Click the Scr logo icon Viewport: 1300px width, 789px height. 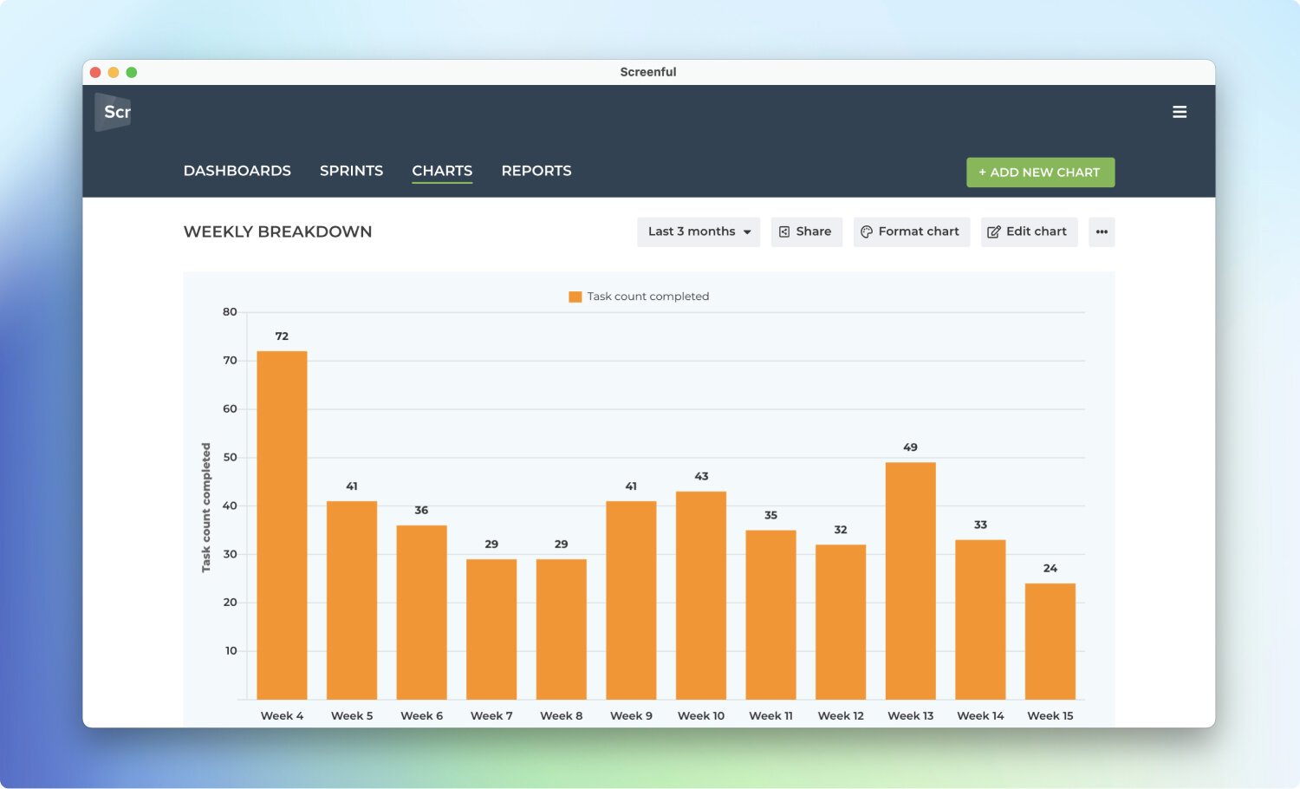coord(113,112)
